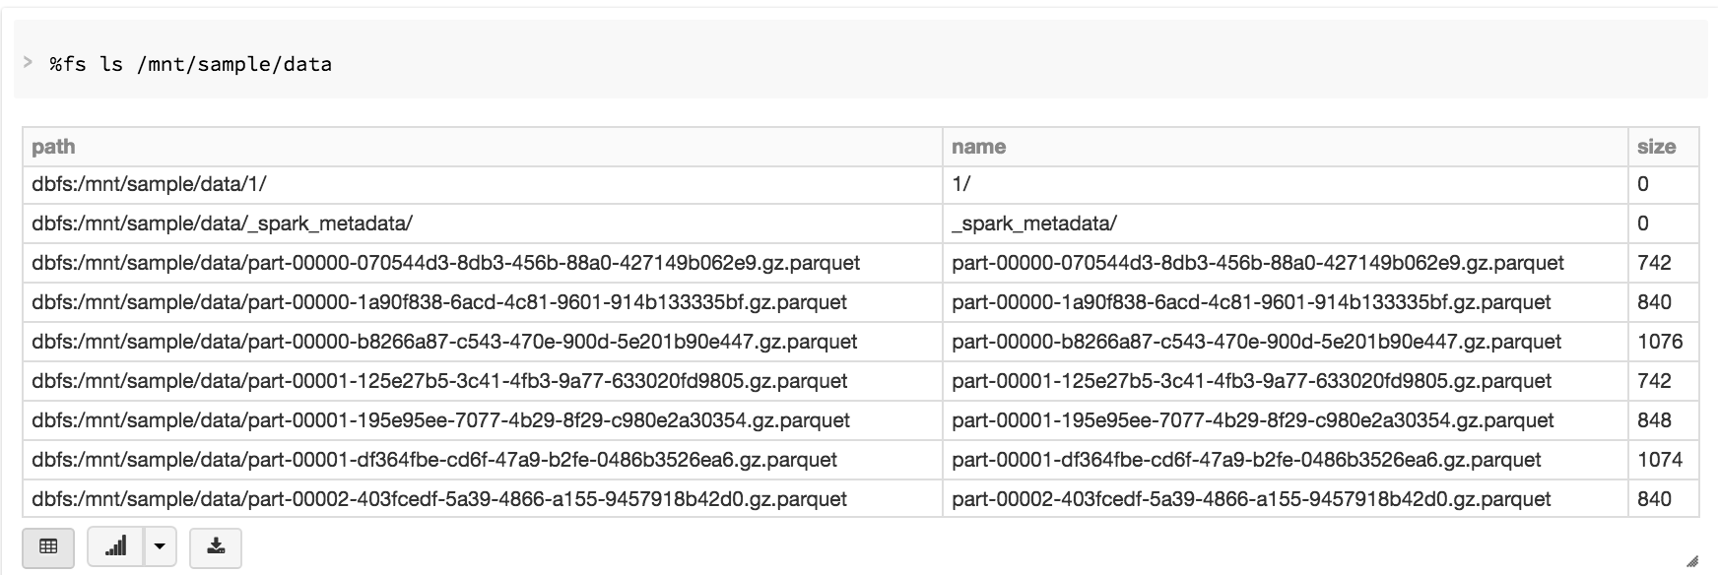Viewport: 1718px width, 575px height.
Task: Click the bar chart visualization icon
Action: [116, 546]
